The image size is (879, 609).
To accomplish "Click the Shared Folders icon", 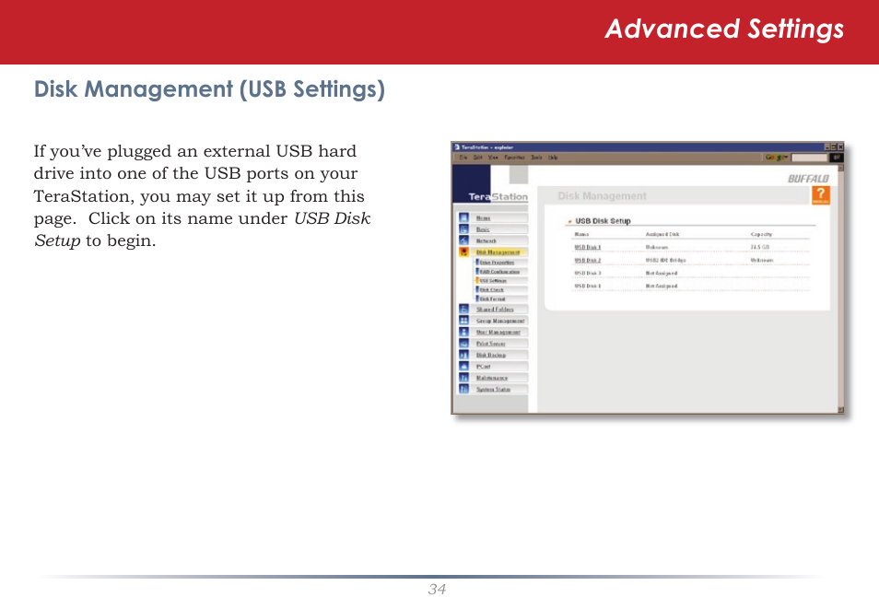I will point(463,309).
